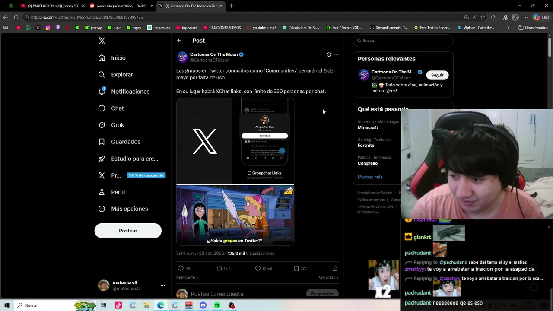Click Mostrar más under trends
The height and width of the screenshot is (311, 553).
pos(370,177)
